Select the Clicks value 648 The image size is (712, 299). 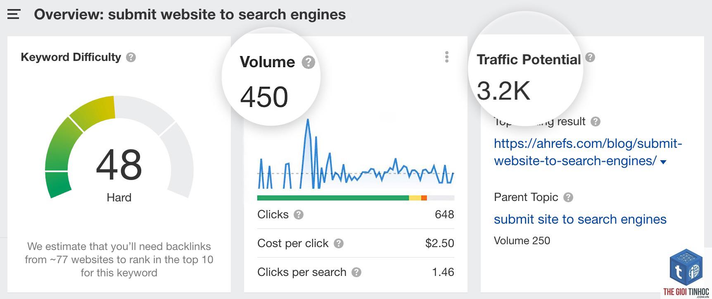click(x=444, y=215)
